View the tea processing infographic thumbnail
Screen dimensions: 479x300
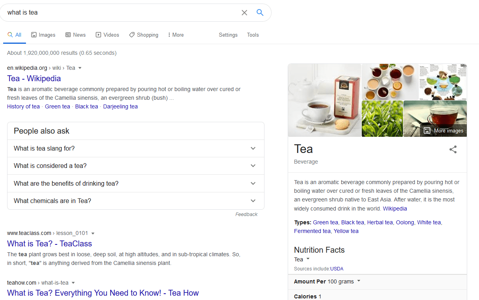[443, 82]
